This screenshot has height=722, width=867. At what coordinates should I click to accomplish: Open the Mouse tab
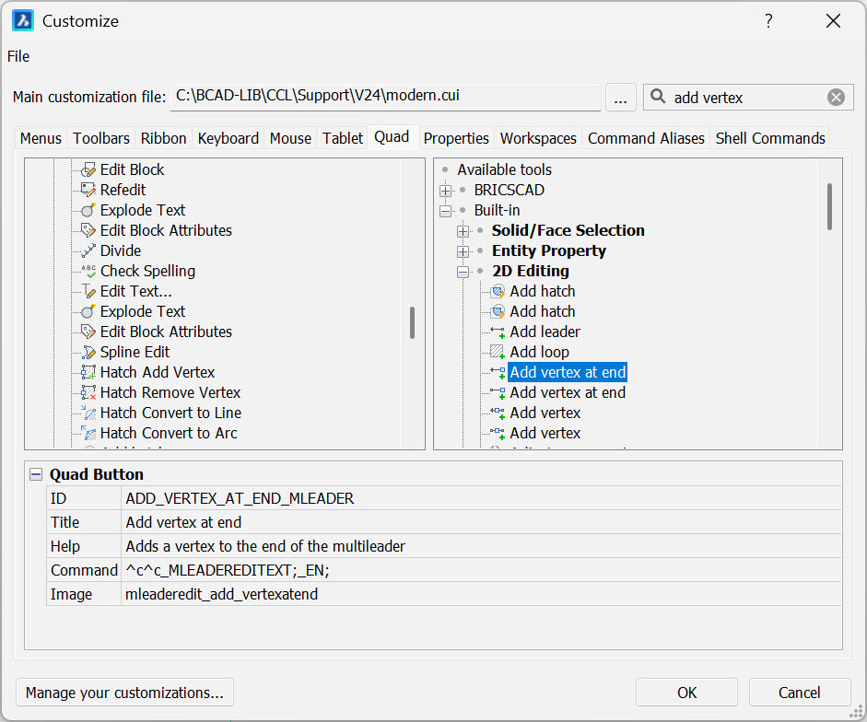(291, 138)
